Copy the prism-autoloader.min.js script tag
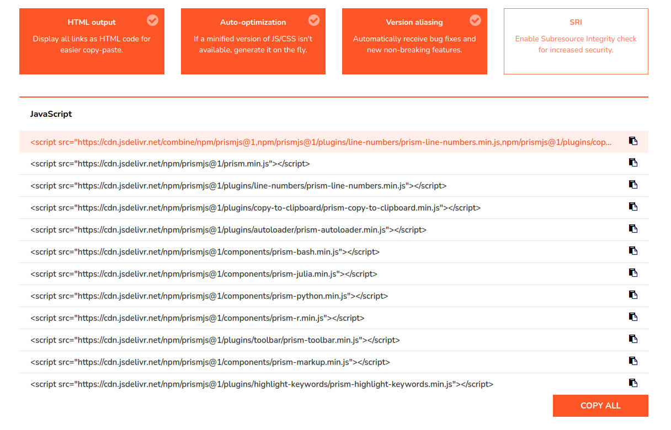This screenshot has height=430, width=671. tap(633, 229)
